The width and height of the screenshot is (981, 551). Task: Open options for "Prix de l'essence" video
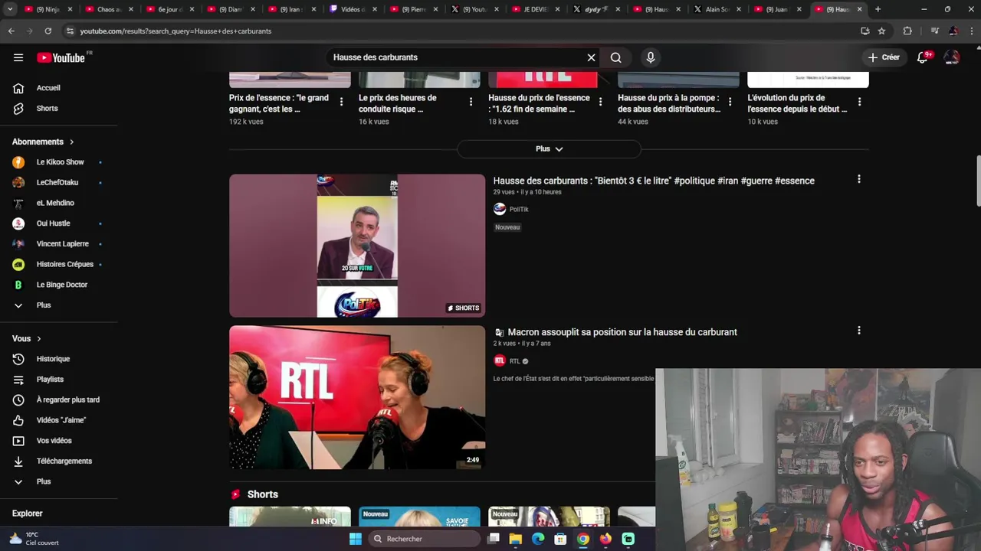[x=341, y=102]
